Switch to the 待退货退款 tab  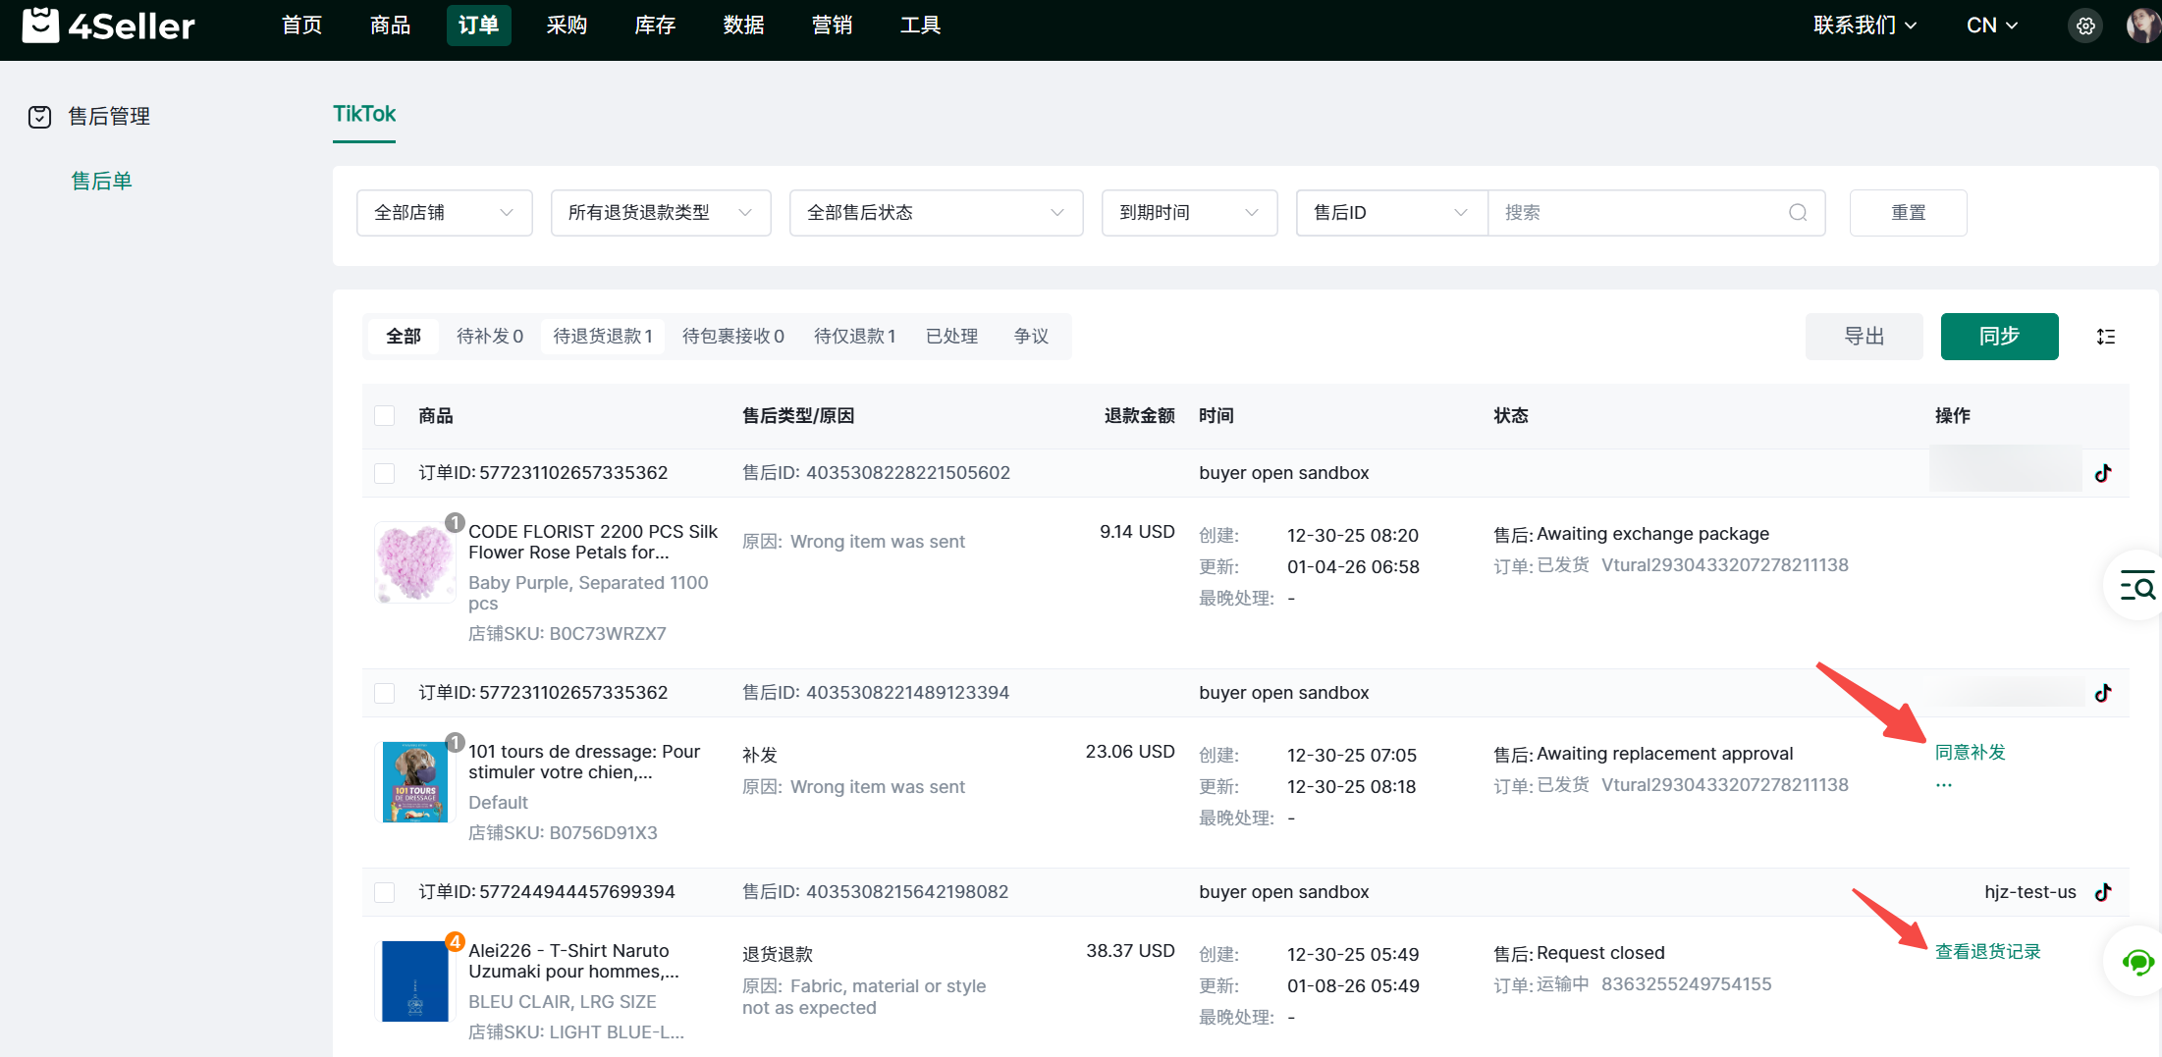coord(602,337)
